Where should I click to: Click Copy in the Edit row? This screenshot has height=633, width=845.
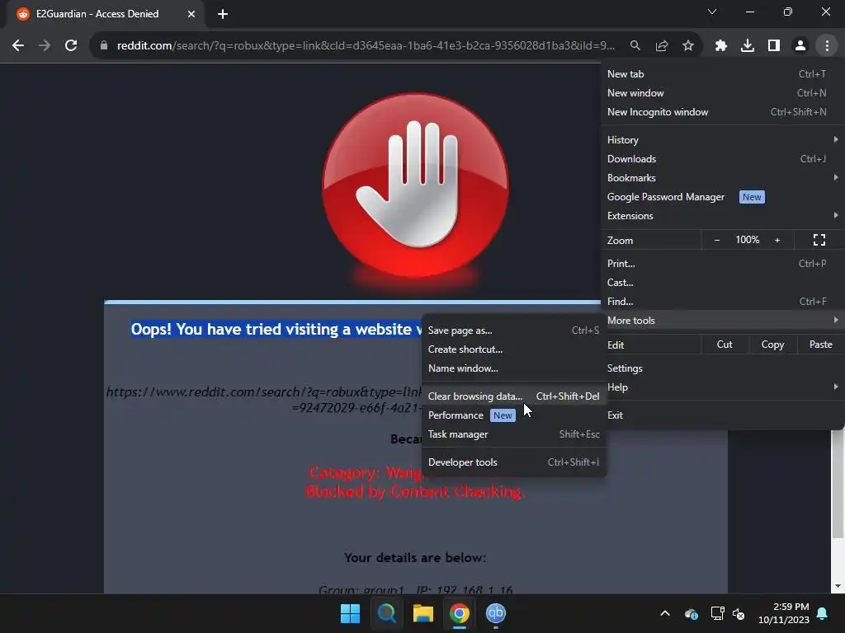(x=772, y=345)
